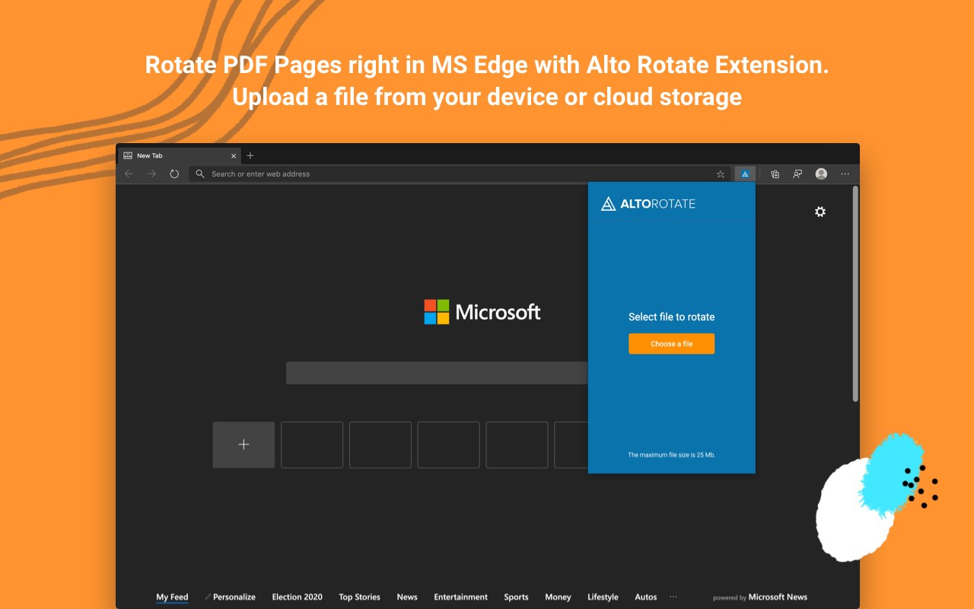
Task: Open page settings gear icon
Action: (x=820, y=212)
